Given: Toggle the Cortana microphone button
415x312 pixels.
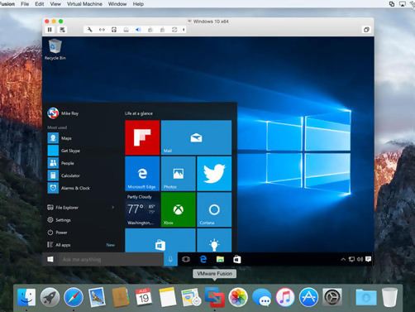Looking at the screenshot, I should click(x=170, y=259).
